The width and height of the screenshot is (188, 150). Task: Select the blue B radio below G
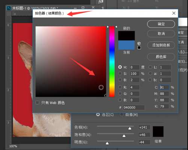[x=120, y=100]
